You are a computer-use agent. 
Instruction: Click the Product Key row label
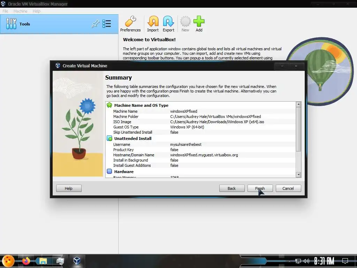(123, 150)
